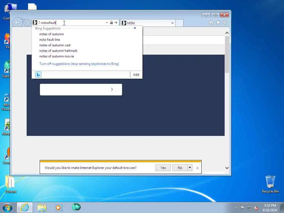Screen dimensions: 284x213
Task: Click the muted volume tray icon
Action: coord(256,208)
